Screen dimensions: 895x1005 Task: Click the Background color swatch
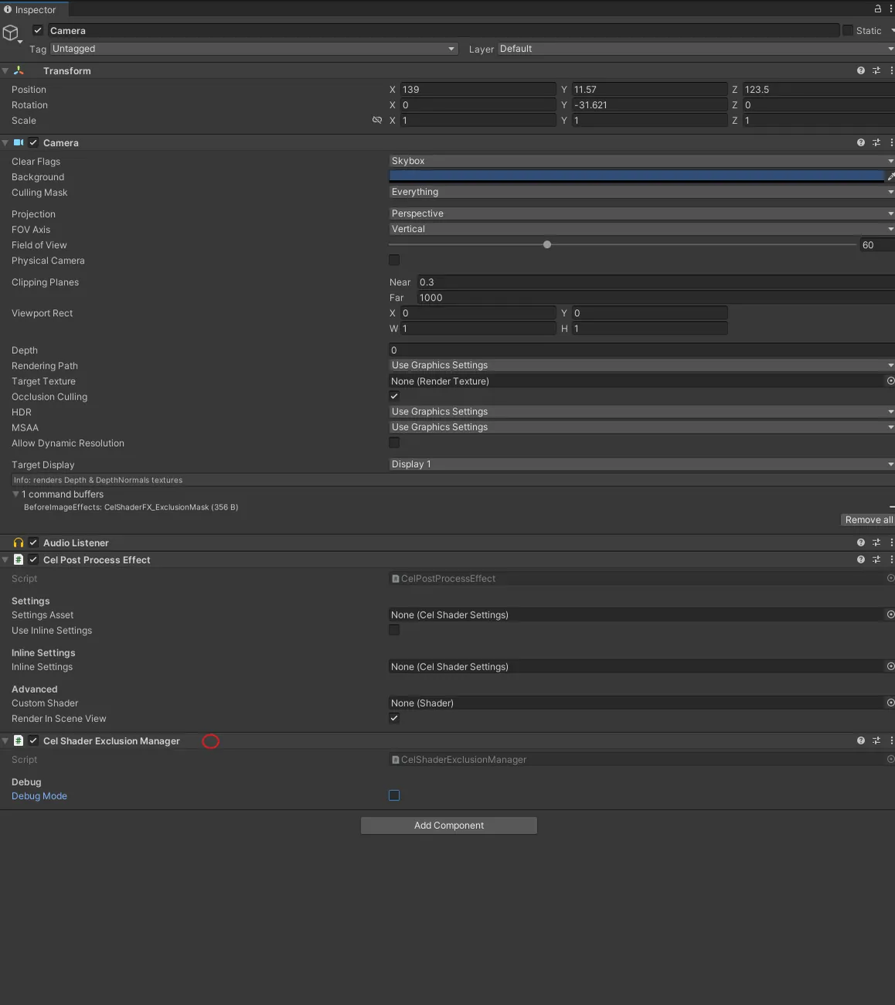(x=636, y=176)
